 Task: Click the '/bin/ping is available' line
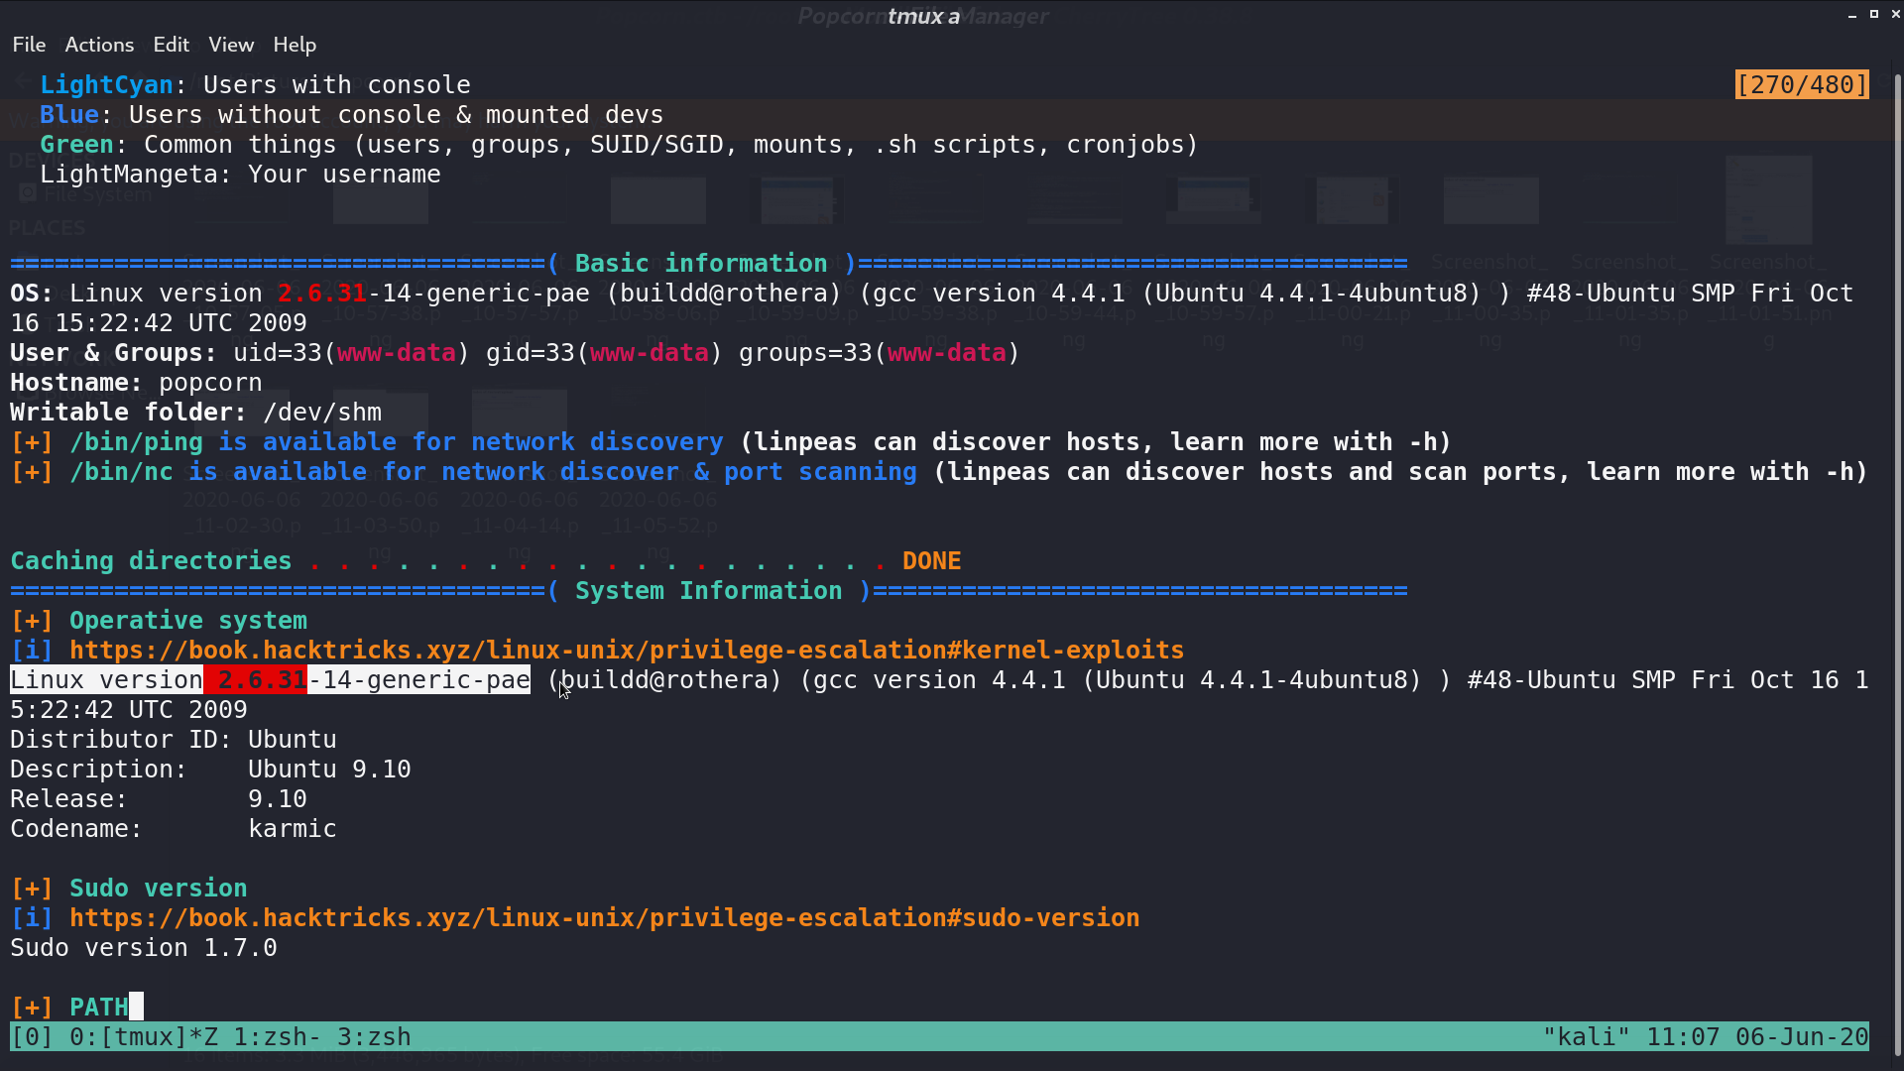pyautogui.click(x=731, y=442)
